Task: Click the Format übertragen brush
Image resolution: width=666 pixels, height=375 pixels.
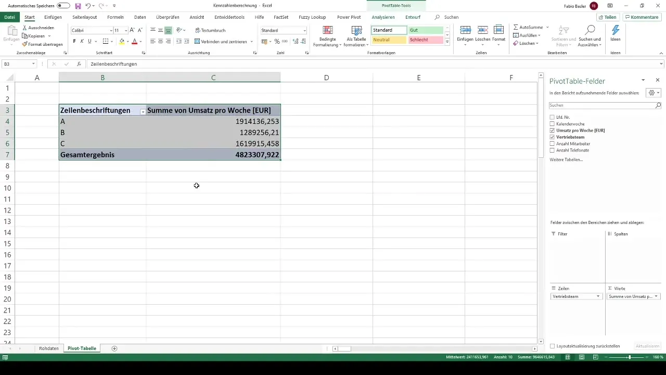Action: tap(25, 44)
